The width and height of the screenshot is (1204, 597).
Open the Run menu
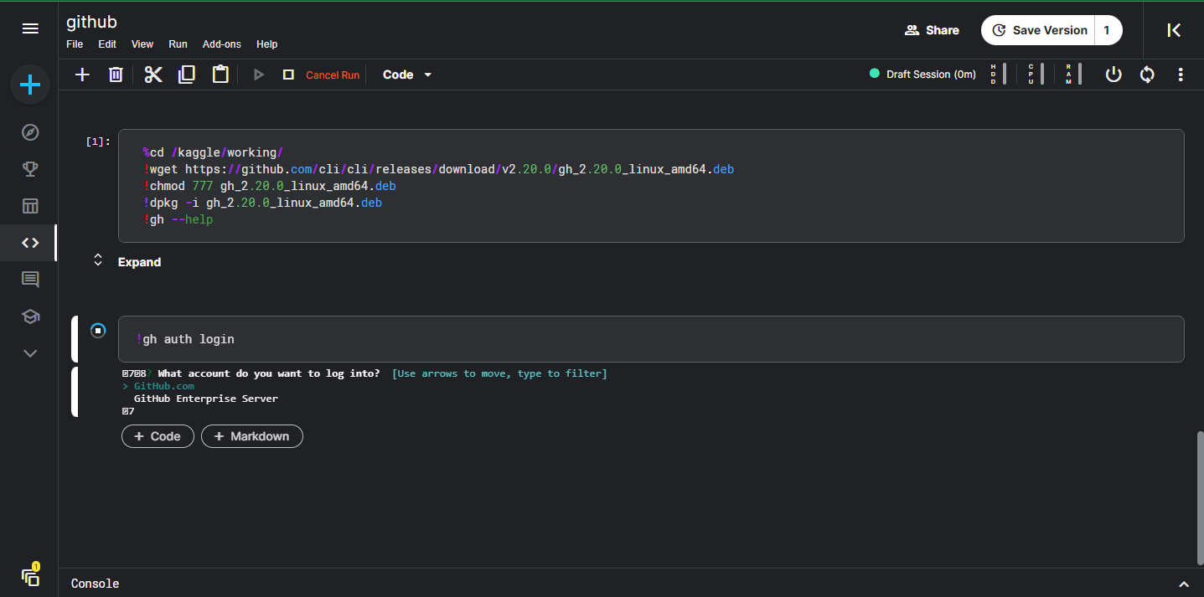coord(178,44)
